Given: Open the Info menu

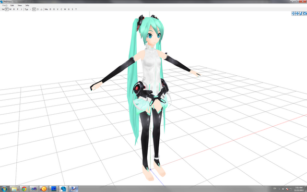Looking at the screenshot, I should pyautogui.click(x=27, y=5).
